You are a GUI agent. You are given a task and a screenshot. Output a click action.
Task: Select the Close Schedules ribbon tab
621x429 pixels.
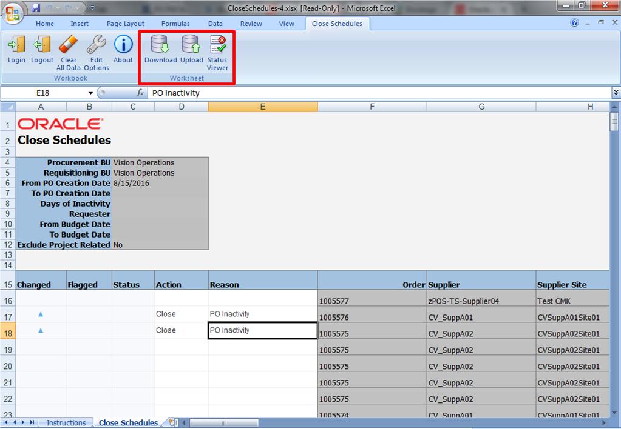click(337, 24)
